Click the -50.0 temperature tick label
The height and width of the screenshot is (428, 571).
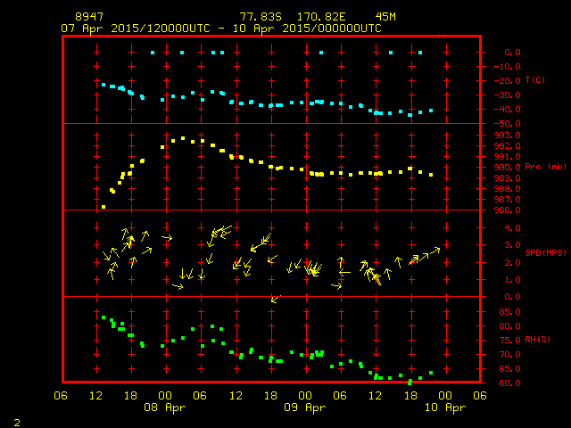[x=508, y=124]
